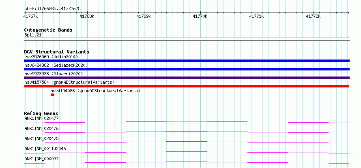Click the purple bar for nsv5973938

187,78
